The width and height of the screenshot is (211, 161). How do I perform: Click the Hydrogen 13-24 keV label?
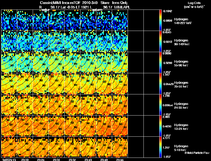coord(181,127)
